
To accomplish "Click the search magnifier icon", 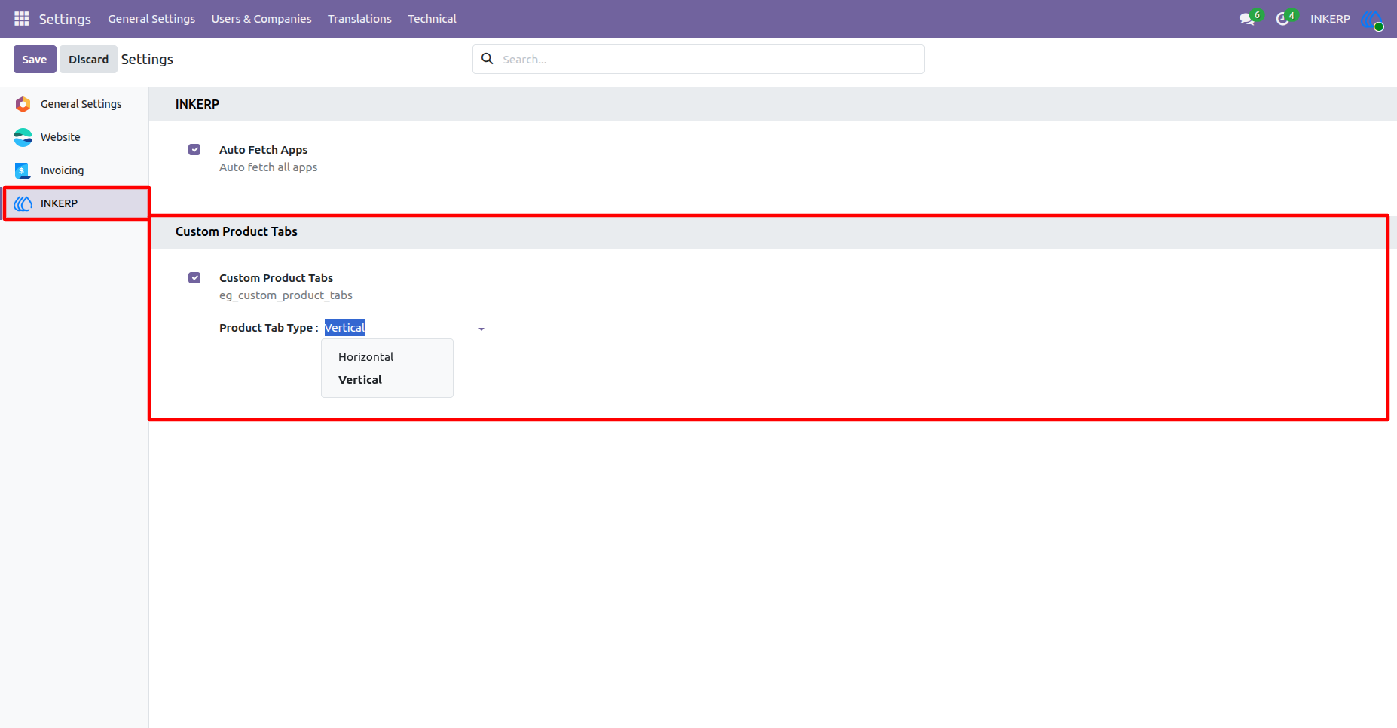I will 488,59.
